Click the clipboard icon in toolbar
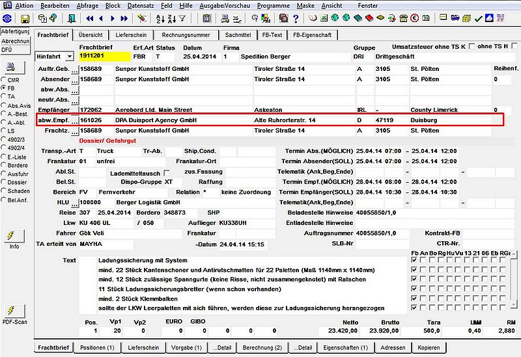The image size is (521, 357). click(206, 19)
